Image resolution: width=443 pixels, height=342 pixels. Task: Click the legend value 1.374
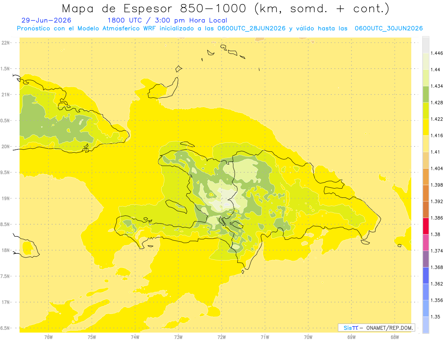(x=437, y=251)
